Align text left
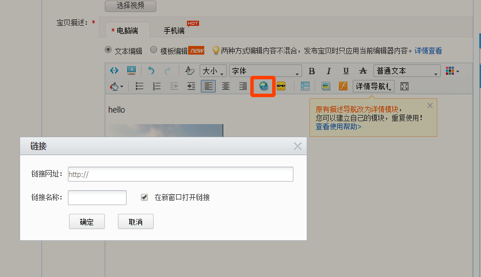The width and height of the screenshot is (481, 277). tap(208, 86)
